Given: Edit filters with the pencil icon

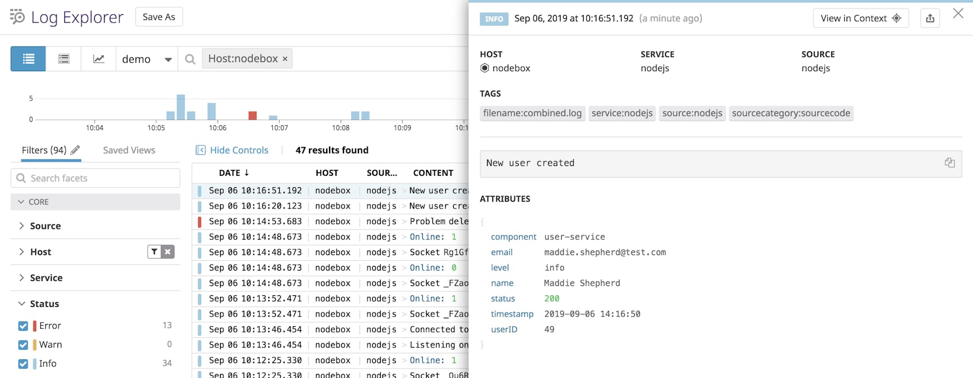Looking at the screenshot, I should 75,150.
